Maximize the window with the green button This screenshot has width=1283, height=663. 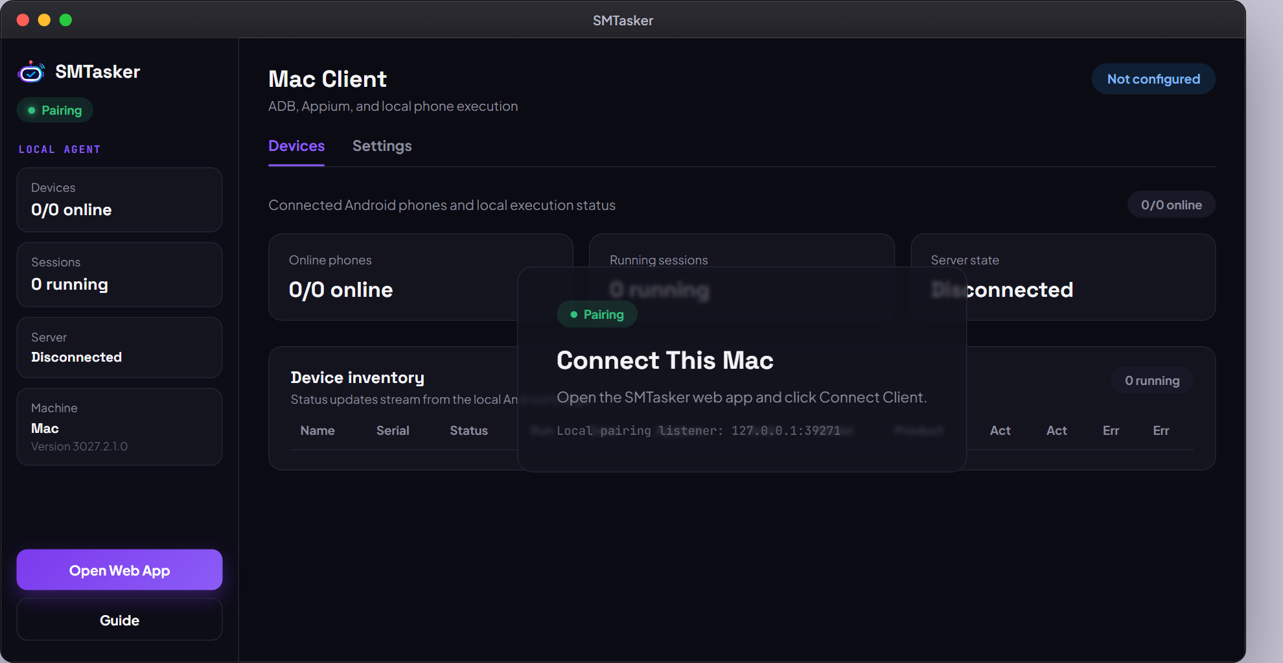(65, 20)
